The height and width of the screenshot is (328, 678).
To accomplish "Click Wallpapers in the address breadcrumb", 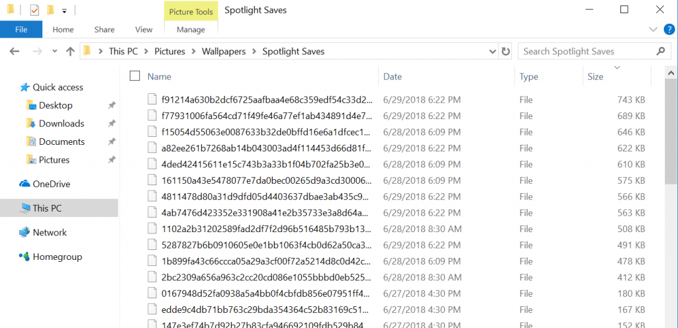I will click(224, 52).
